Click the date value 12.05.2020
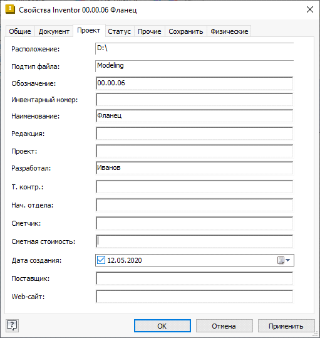This screenshot has width=320, height=338. 125,260
